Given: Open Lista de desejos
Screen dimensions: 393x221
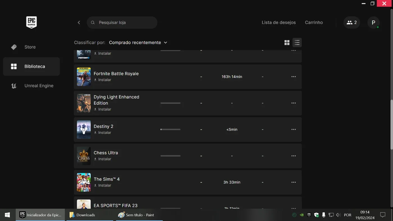Looking at the screenshot, I should (279, 22).
